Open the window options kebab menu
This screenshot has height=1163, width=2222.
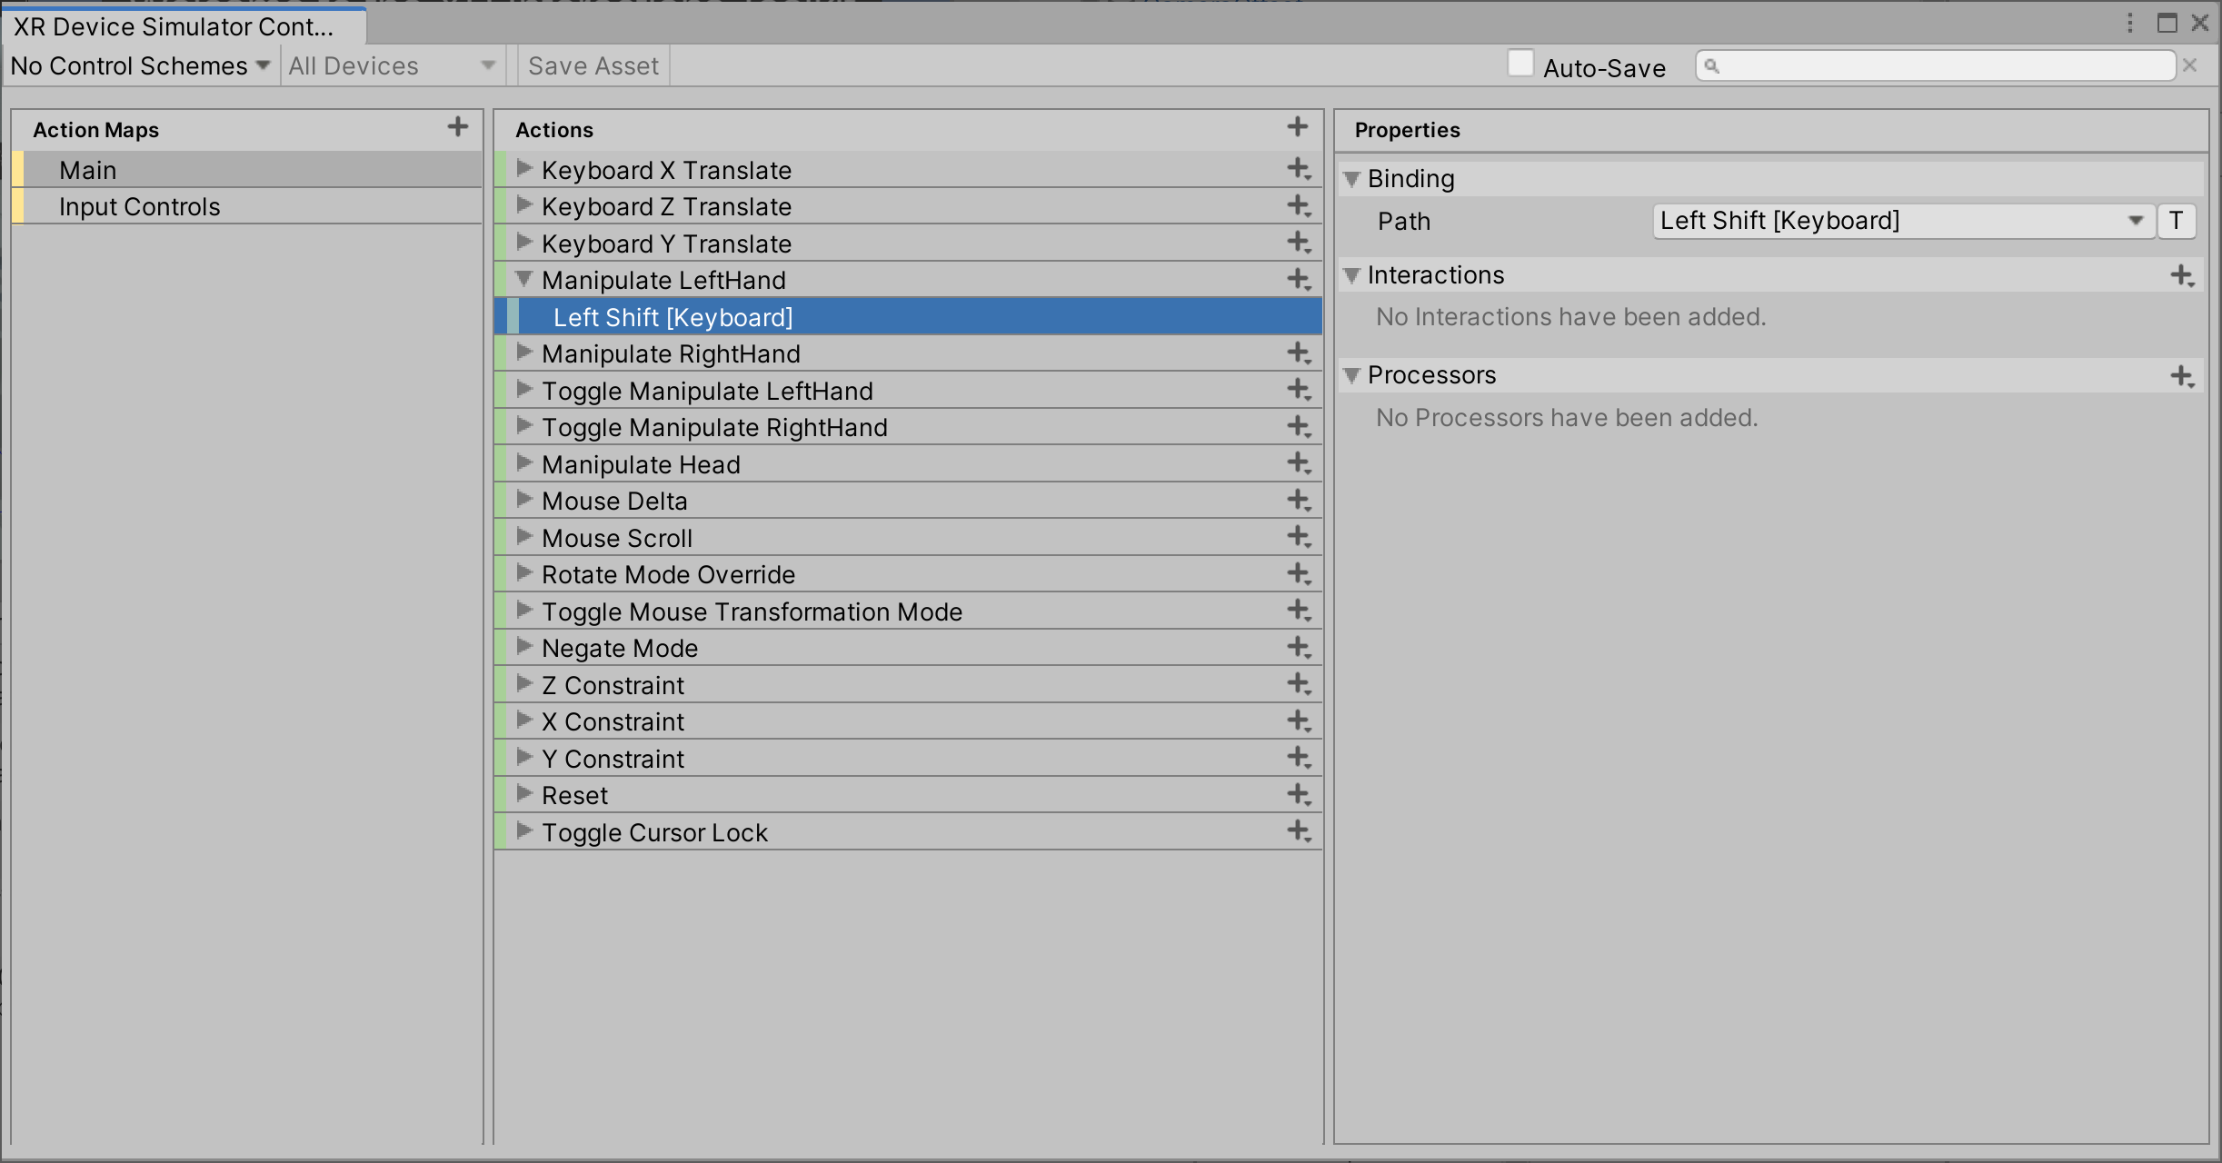click(2131, 23)
